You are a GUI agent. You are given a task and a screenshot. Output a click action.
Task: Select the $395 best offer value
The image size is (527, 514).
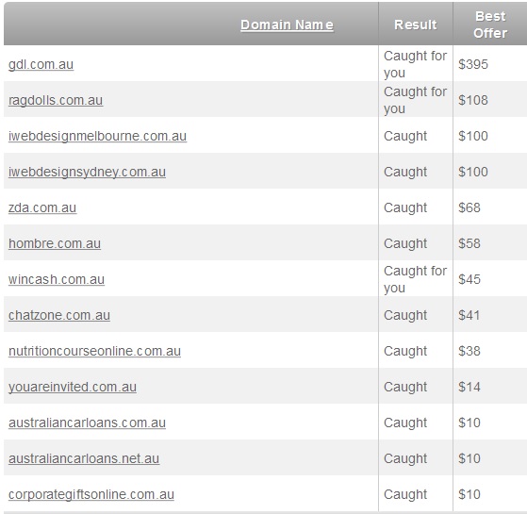473,64
